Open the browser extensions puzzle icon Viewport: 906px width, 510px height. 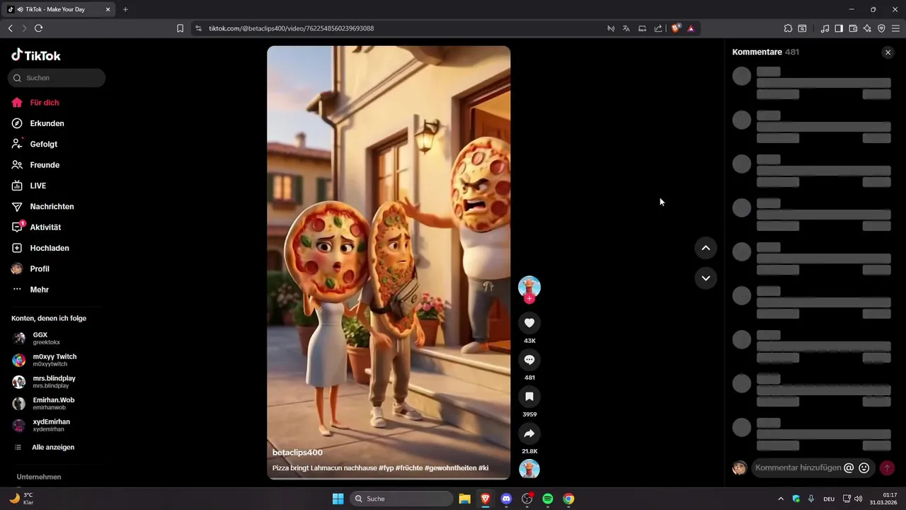(788, 28)
